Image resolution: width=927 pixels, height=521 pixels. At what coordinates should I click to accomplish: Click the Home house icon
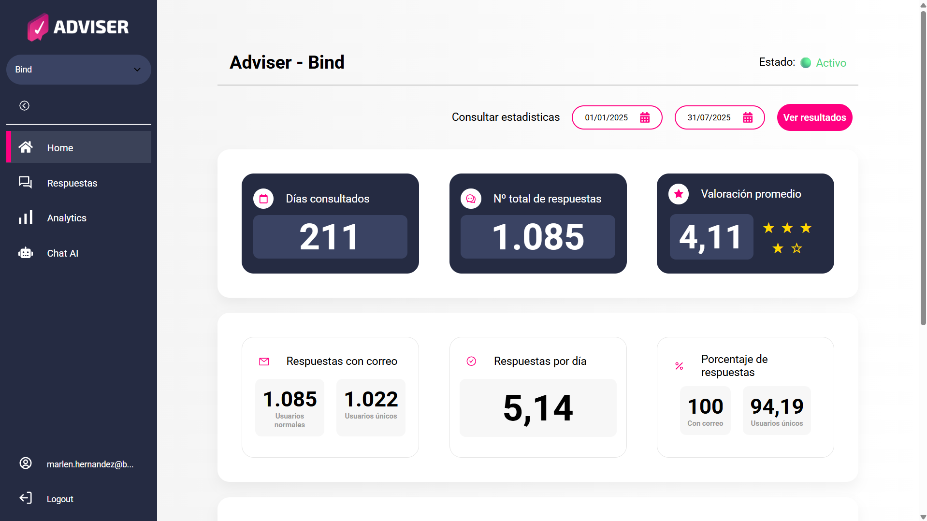(x=26, y=147)
